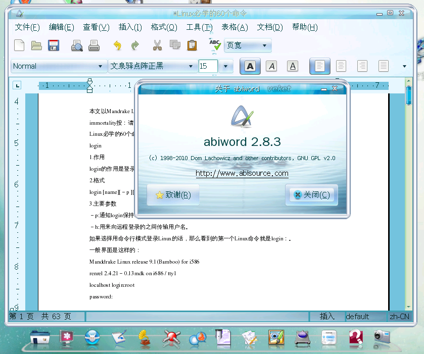This screenshot has width=424, height=354.
Task: Launch the framed image painter dock icon
Action: click(276, 337)
